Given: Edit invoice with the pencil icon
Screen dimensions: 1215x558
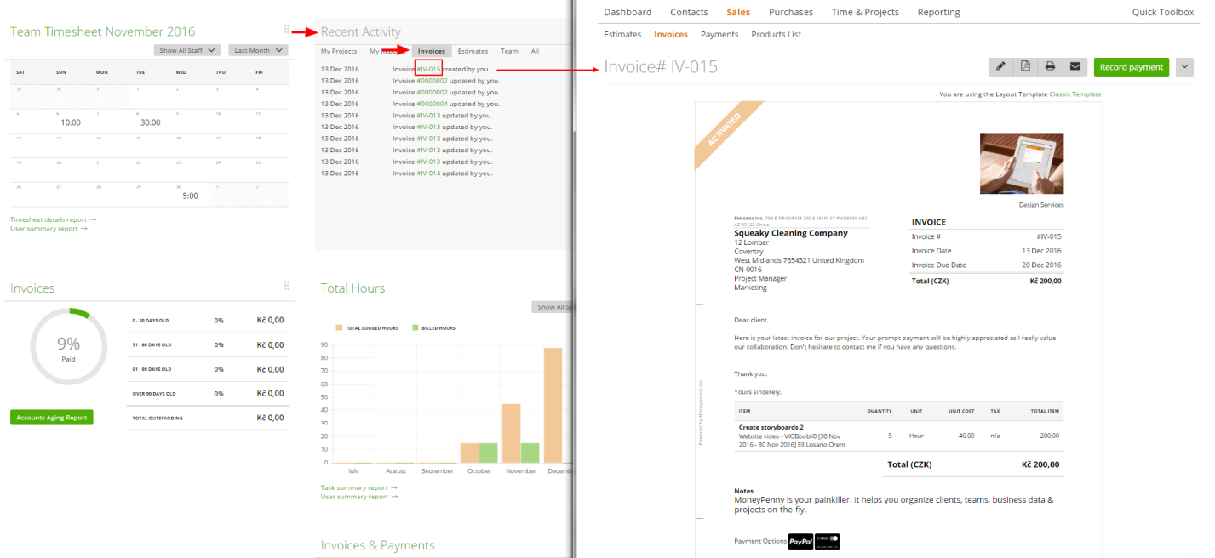Looking at the screenshot, I should [x=1001, y=66].
